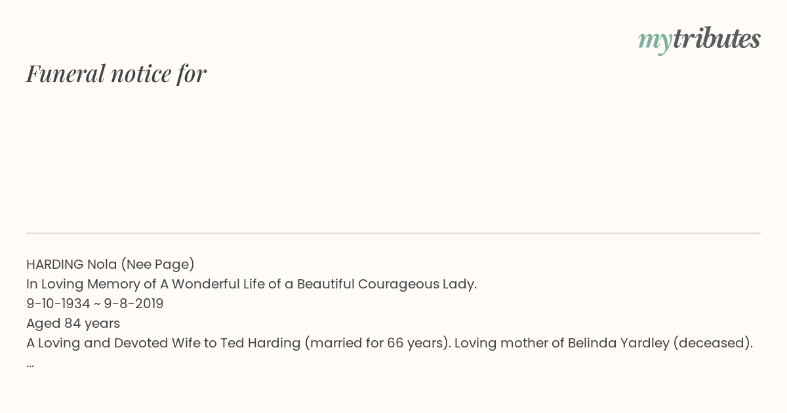Image resolution: width=787 pixels, height=413 pixels.
Task: Click the dark "tributes" word in the logo
Action: 717,39
